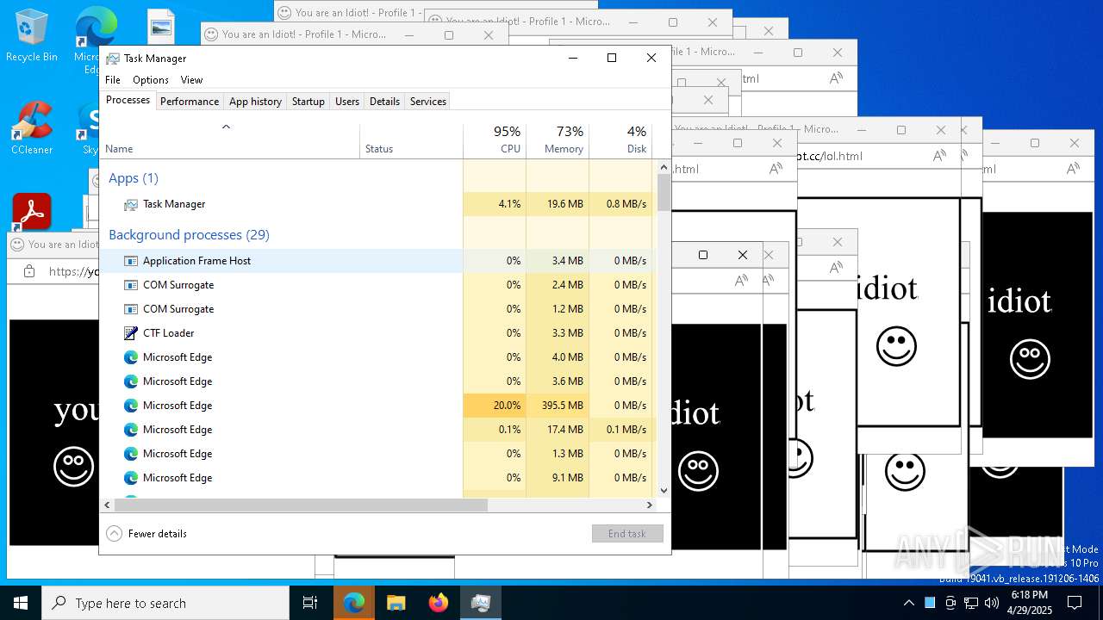Sort by the Name column header
1103x620 pixels.
coord(230,139)
